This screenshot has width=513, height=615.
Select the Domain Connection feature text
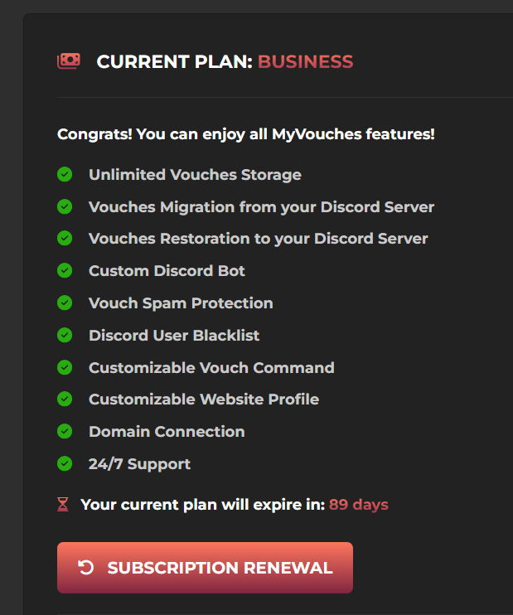pos(167,431)
